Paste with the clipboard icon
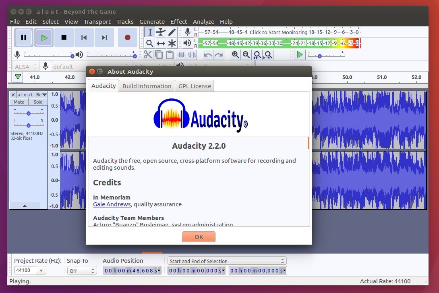 170,55
